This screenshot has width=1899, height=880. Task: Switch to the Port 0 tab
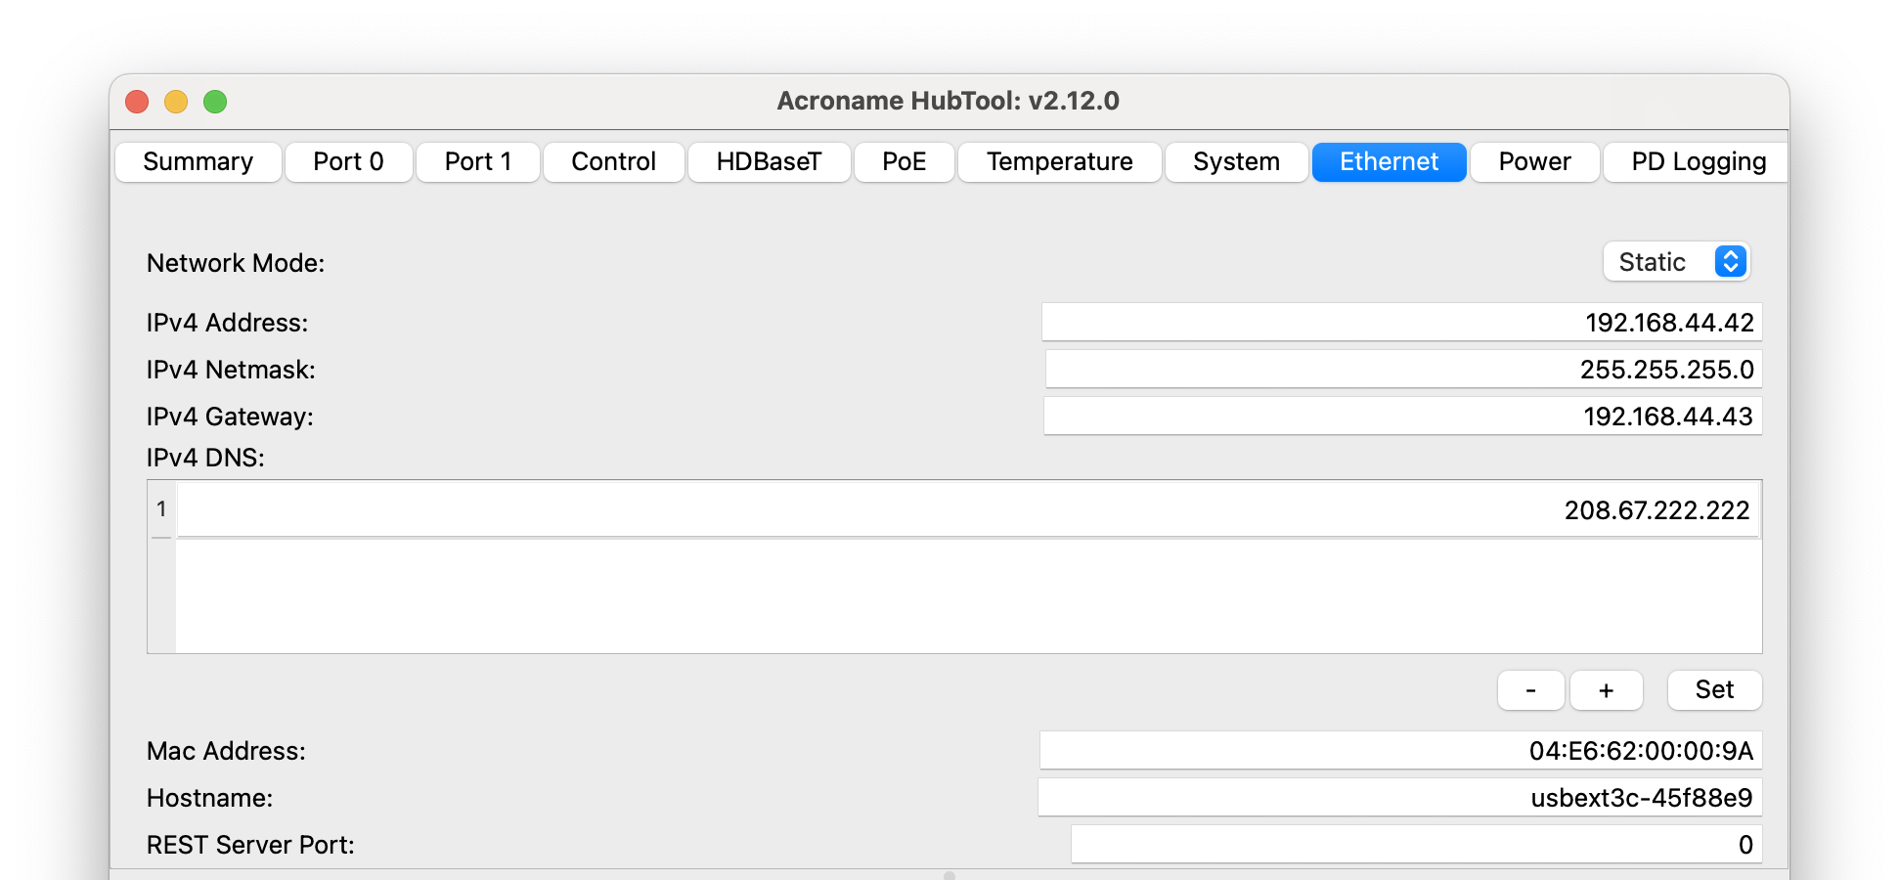tap(348, 162)
